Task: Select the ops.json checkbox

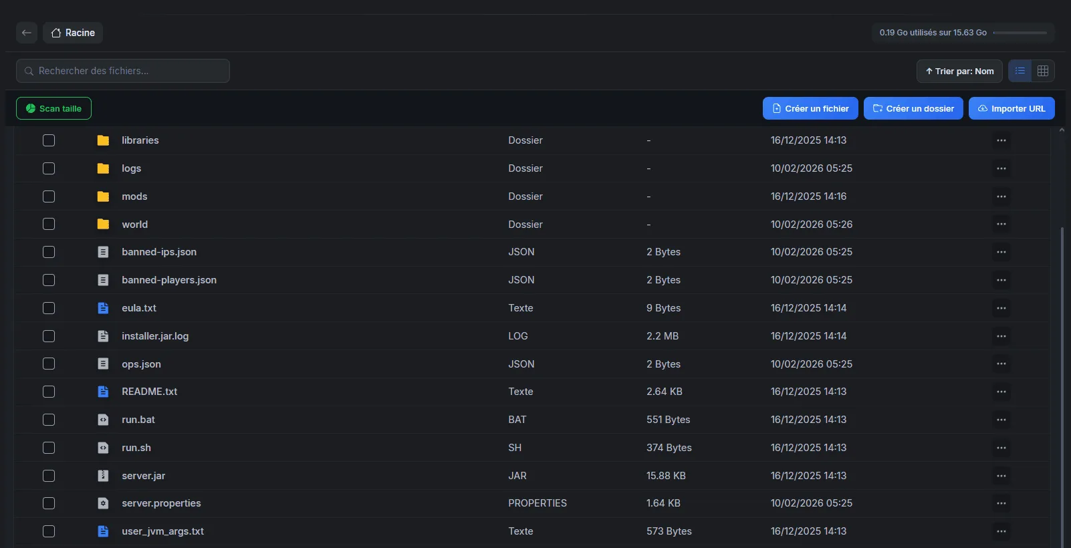Action: (49, 364)
